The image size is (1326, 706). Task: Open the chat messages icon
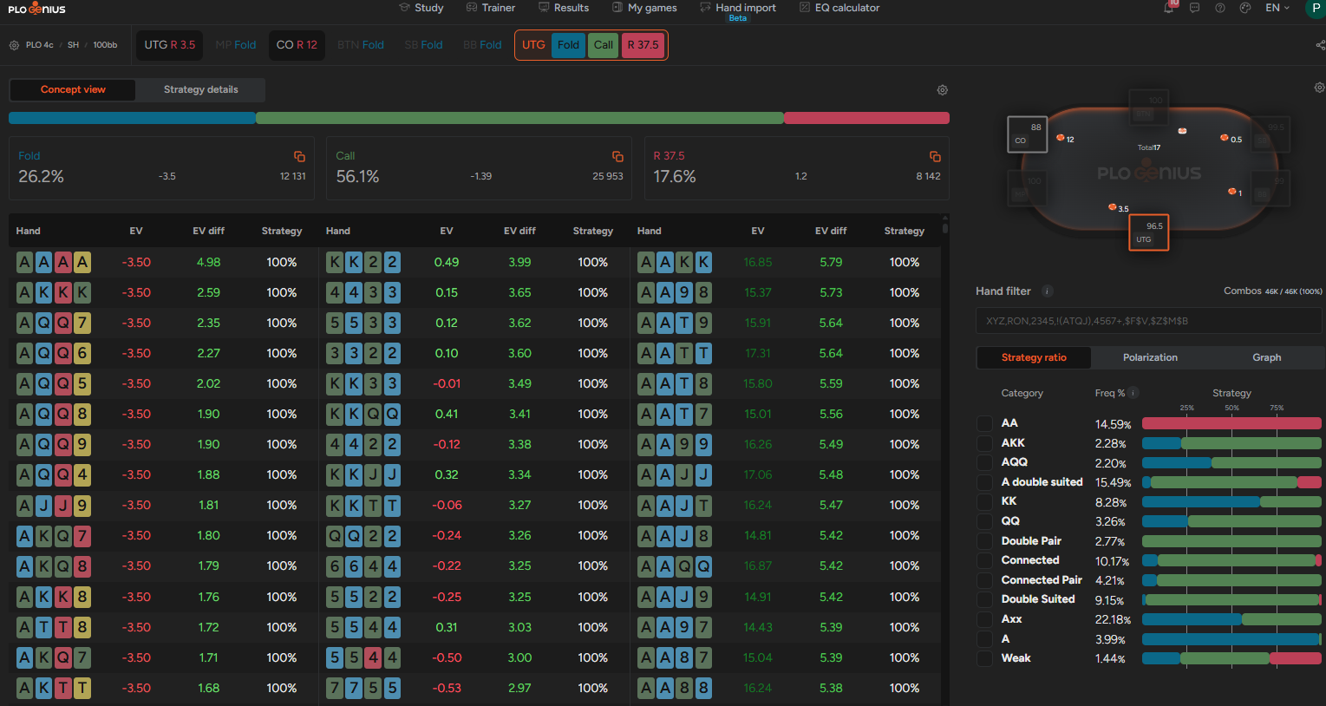(1194, 8)
